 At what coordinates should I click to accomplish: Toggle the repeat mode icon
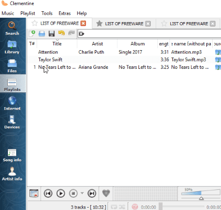coord(114,207)
